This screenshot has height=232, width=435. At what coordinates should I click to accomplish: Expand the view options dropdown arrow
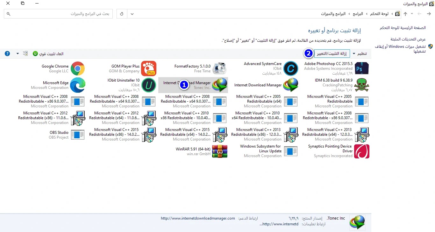tap(18, 54)
